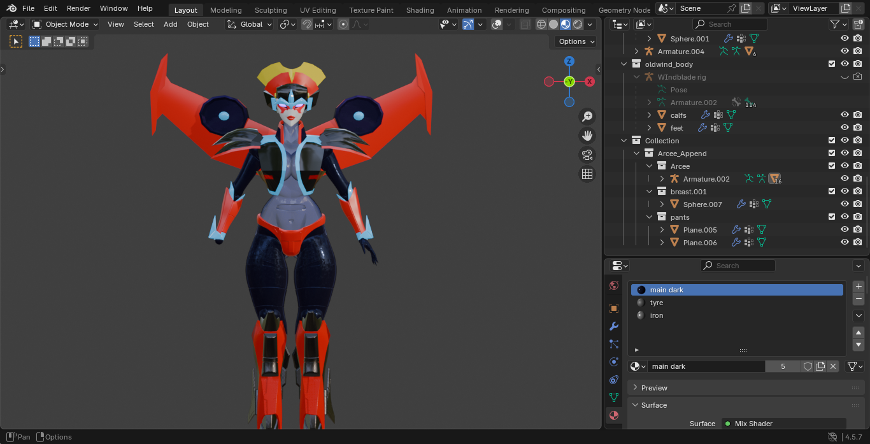Move material slot up

coord(859,333)
